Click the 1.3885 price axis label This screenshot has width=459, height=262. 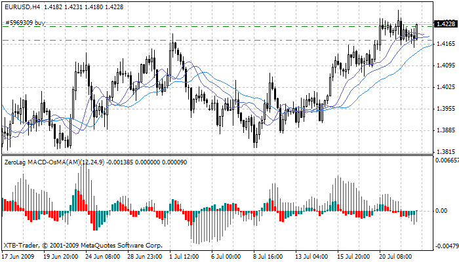pyautogui.click(x=445, y=130)
